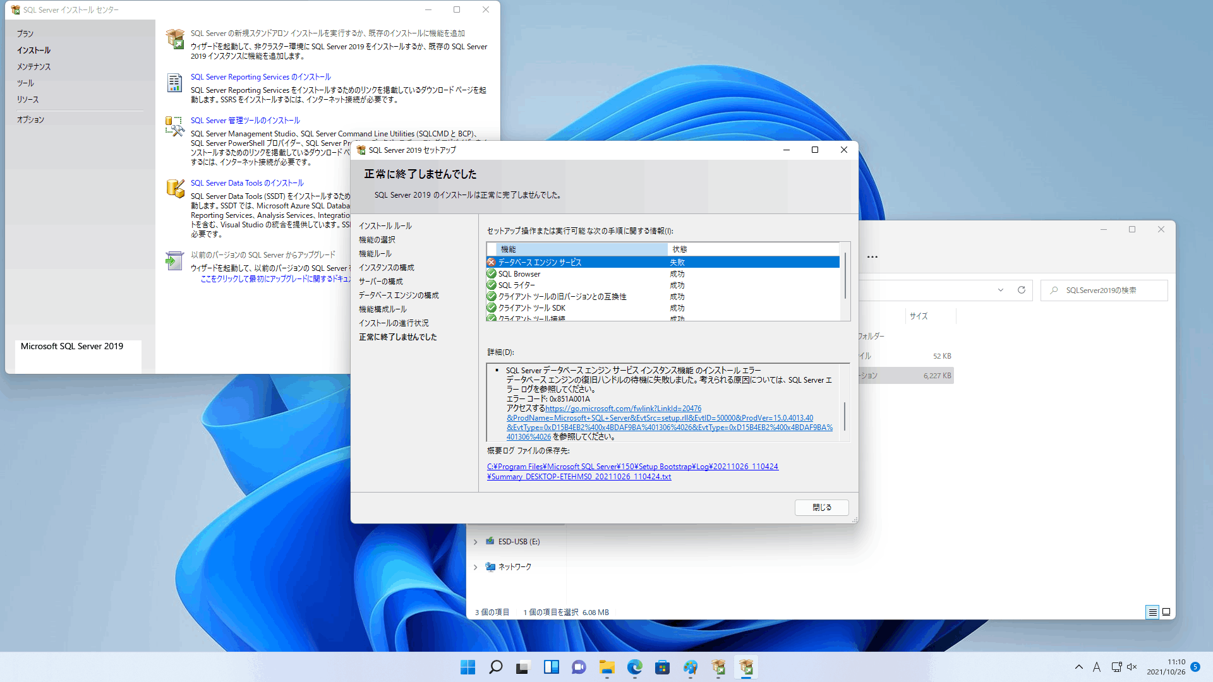Screen dimensions: 1213x682
Task: Click the failed status icon for データベース エンジン サービス
Action: pyautogui.click(x=492, y=262)
